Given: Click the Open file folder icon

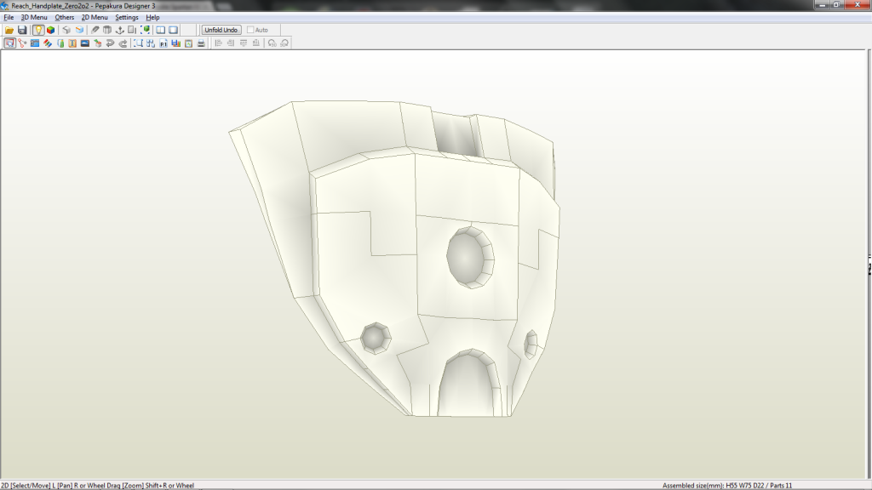Looking at the screenshot, I should point(9,30).
